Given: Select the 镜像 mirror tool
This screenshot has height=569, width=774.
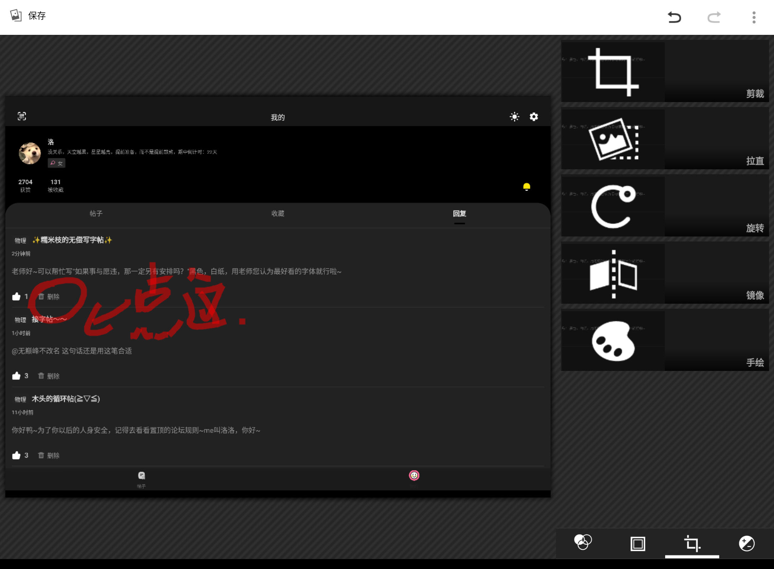Looking at the screenshot, I should point(665,273).
